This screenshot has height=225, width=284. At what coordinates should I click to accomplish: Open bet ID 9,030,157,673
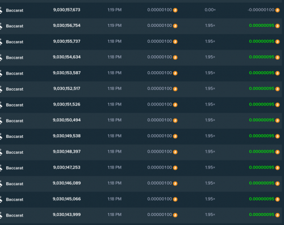click(66, 10)
